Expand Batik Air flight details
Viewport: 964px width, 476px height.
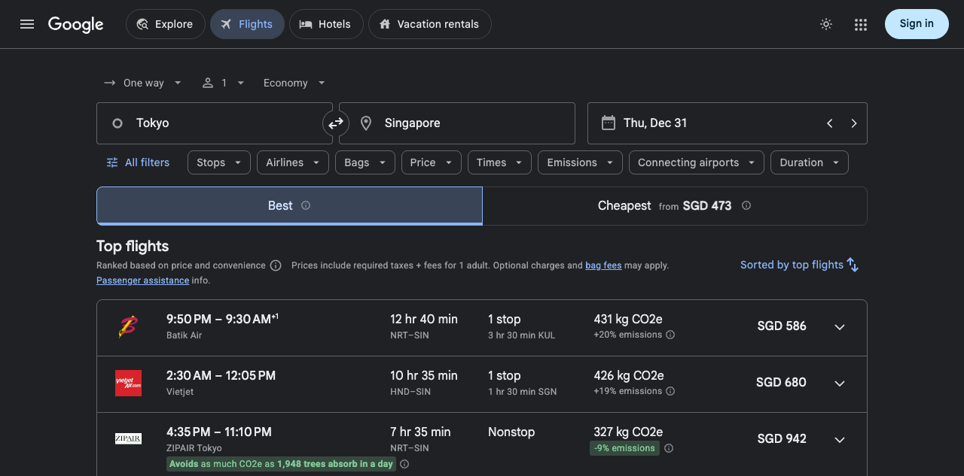(x=840, y=327)
